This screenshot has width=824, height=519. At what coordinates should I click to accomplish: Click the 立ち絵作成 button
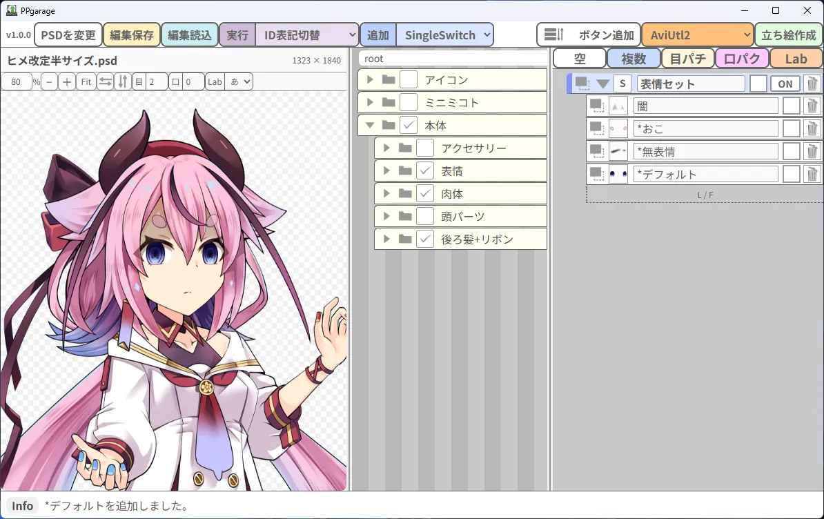788,35
